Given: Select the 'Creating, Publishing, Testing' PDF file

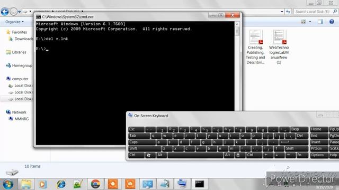Looking at the screenshot, I should [x=255, y=47].
